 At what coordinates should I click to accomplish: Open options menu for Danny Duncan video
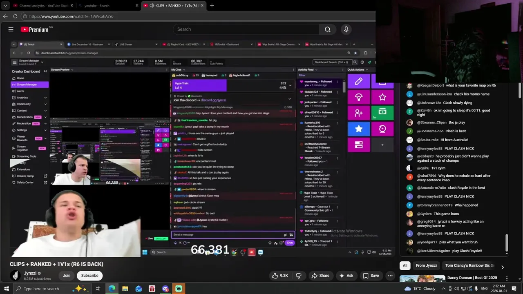coord(507,278)
